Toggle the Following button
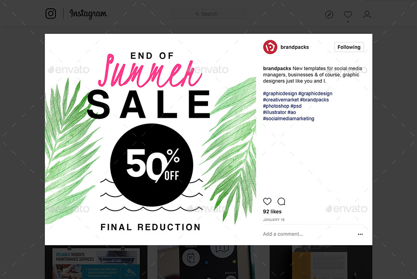Image resolution: width=417 pixels, height=279 pixels. click(349, 47)
